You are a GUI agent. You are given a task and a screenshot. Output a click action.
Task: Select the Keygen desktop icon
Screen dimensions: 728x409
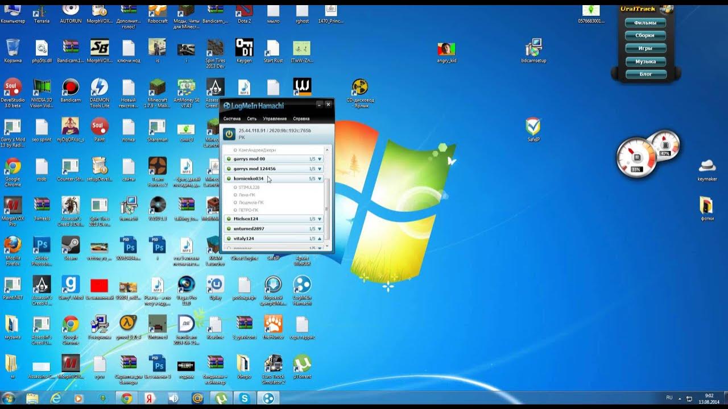coord(244,51)
